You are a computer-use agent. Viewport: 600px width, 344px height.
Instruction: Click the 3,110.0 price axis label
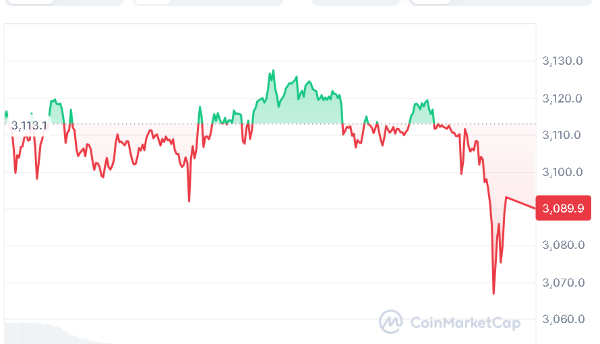[x=562, y=135]
